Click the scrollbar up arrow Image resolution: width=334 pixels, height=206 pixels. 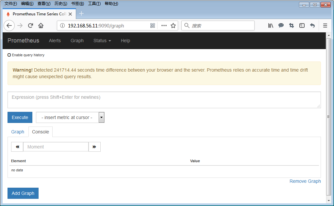coord(329,35)
